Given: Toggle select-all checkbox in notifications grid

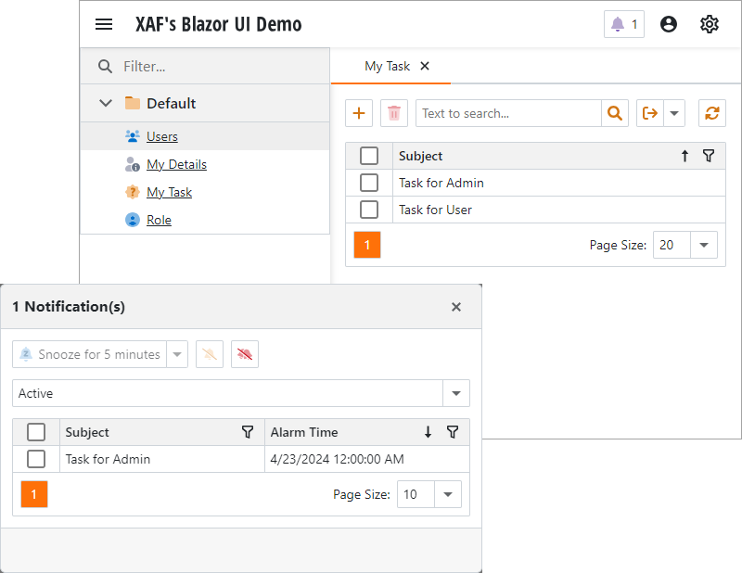Looking at the screenshot, I should 36,432.
